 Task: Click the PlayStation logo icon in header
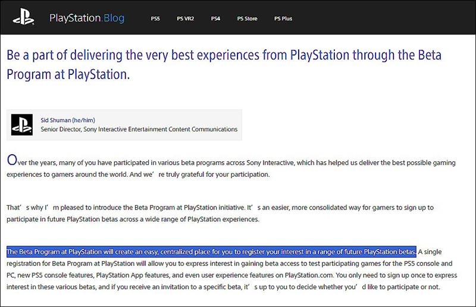click(24, 18)
